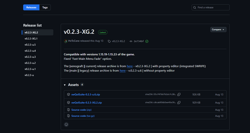Click sha256:c0cab956b5ee45e39 hash text

coord(161,103)
